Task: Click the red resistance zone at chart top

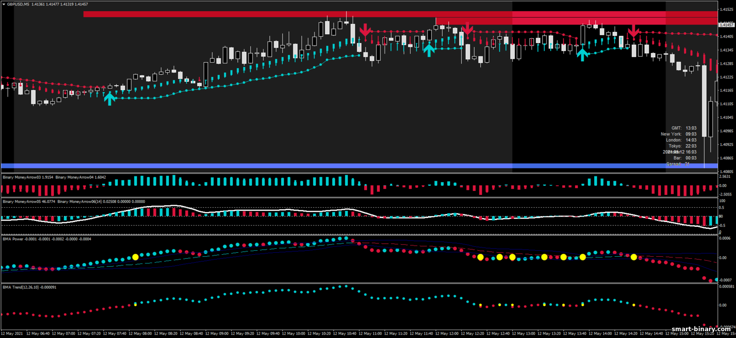Action: 294,14
